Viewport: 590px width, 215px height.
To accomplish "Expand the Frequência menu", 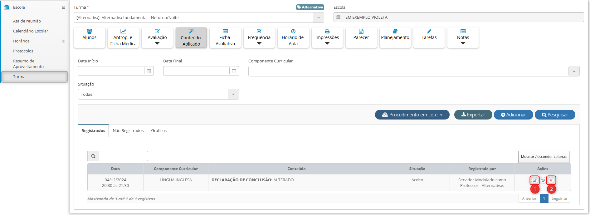I will [x=259, y=37].
